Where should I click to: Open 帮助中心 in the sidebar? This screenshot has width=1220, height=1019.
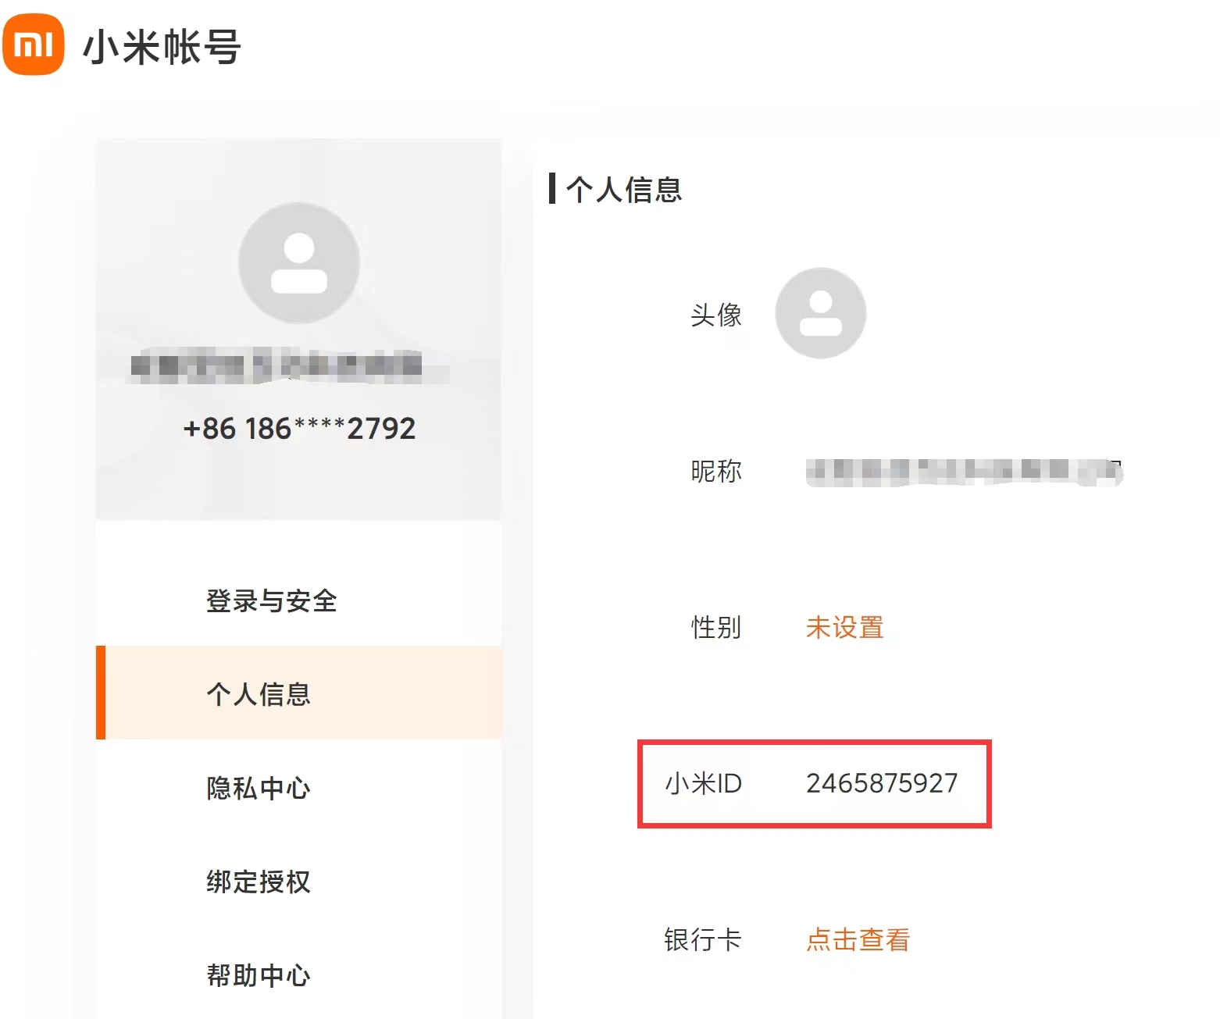point(259,975)
